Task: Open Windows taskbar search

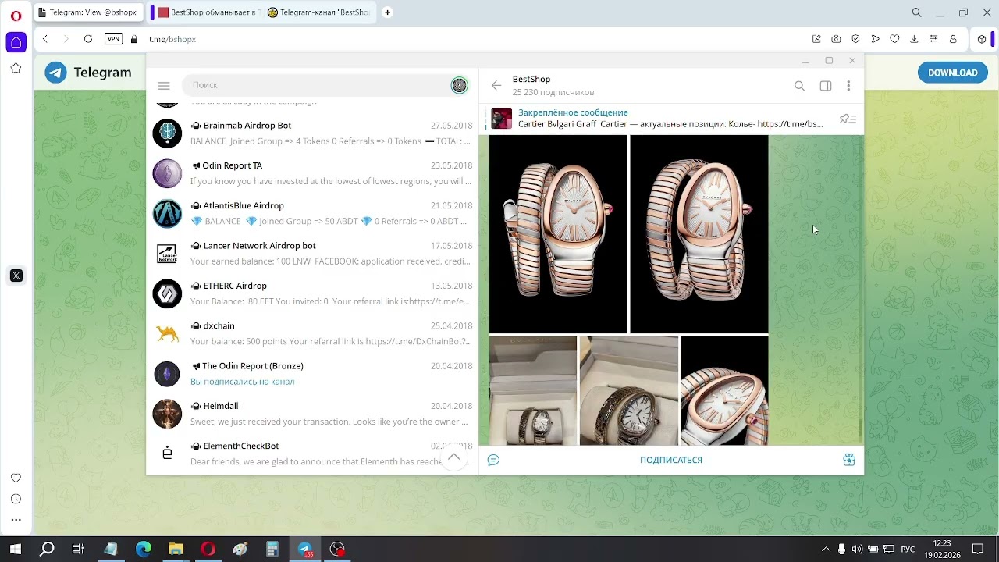Action: click(x=47, y=549)
